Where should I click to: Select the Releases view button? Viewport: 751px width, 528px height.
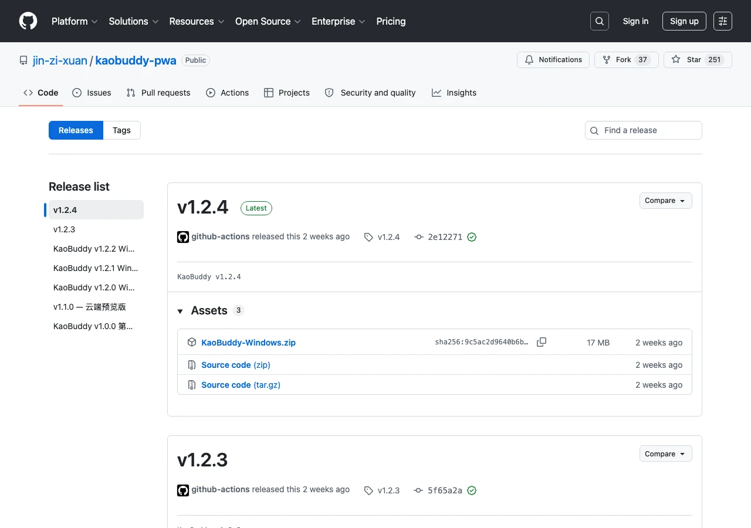76,130
